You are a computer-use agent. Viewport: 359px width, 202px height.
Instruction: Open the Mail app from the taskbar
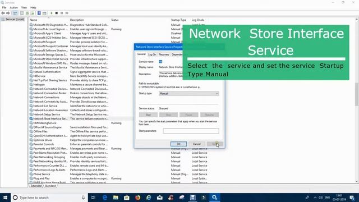pyautogui.click(x=159, y=198)
